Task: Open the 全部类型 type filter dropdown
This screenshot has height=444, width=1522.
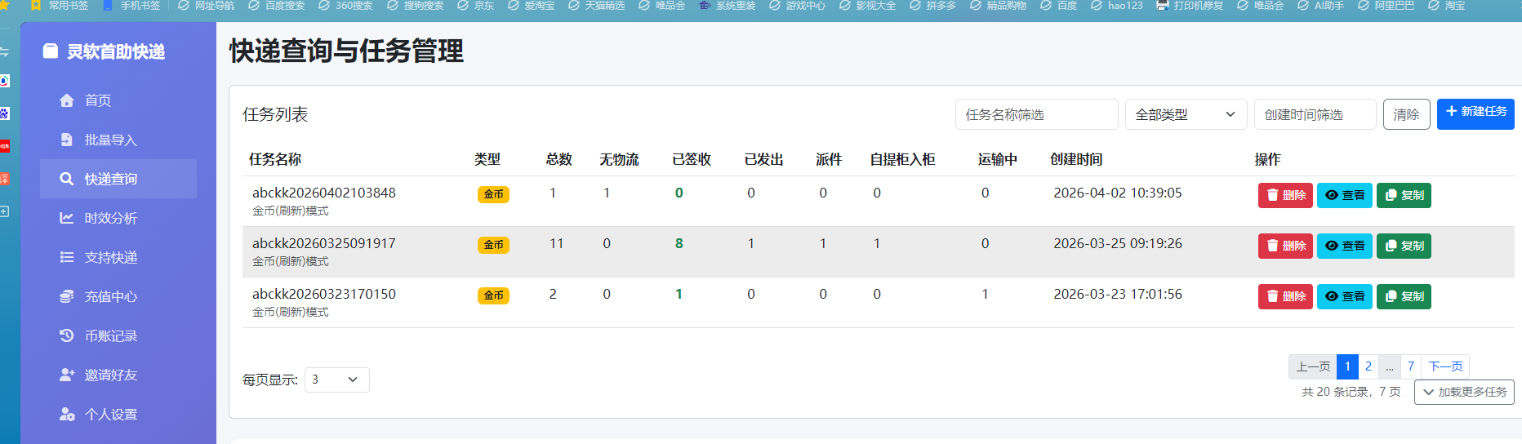Action: (x=1185, y=114)
